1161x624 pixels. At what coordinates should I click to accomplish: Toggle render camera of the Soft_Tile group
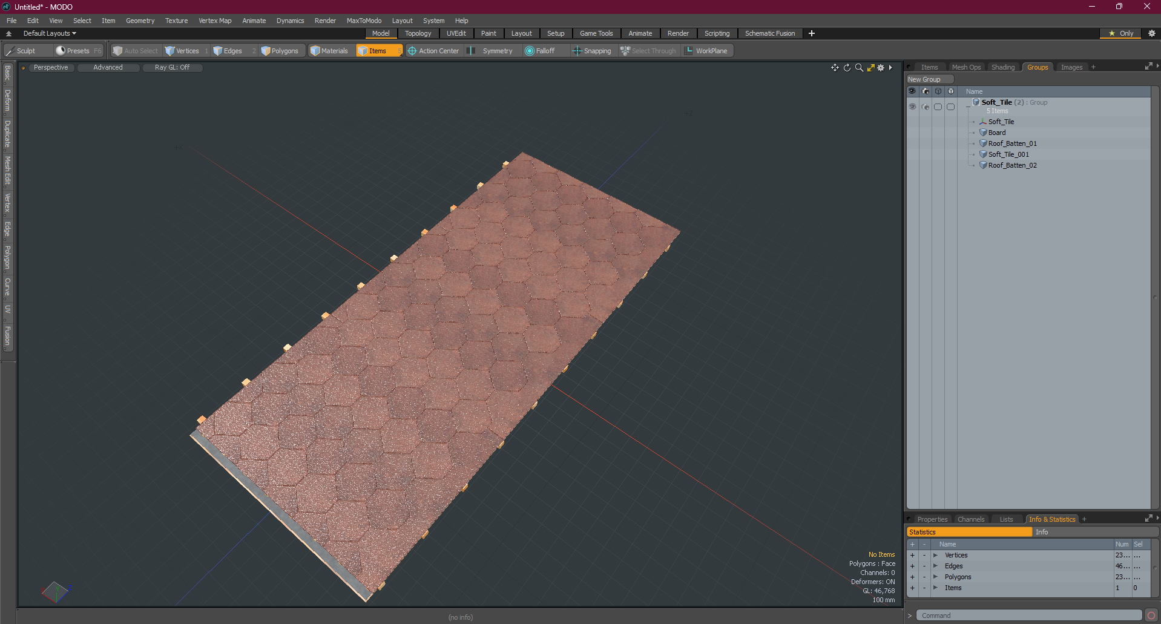(925, 107)
